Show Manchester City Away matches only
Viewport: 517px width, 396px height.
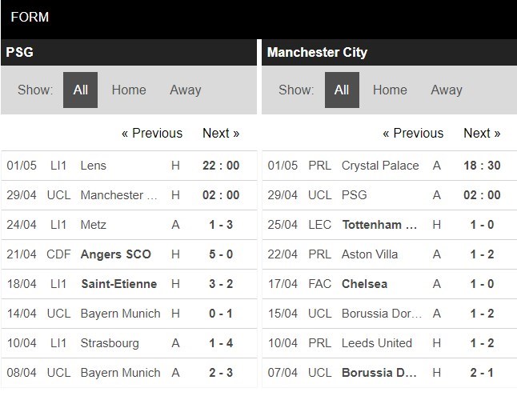point(447,90)
